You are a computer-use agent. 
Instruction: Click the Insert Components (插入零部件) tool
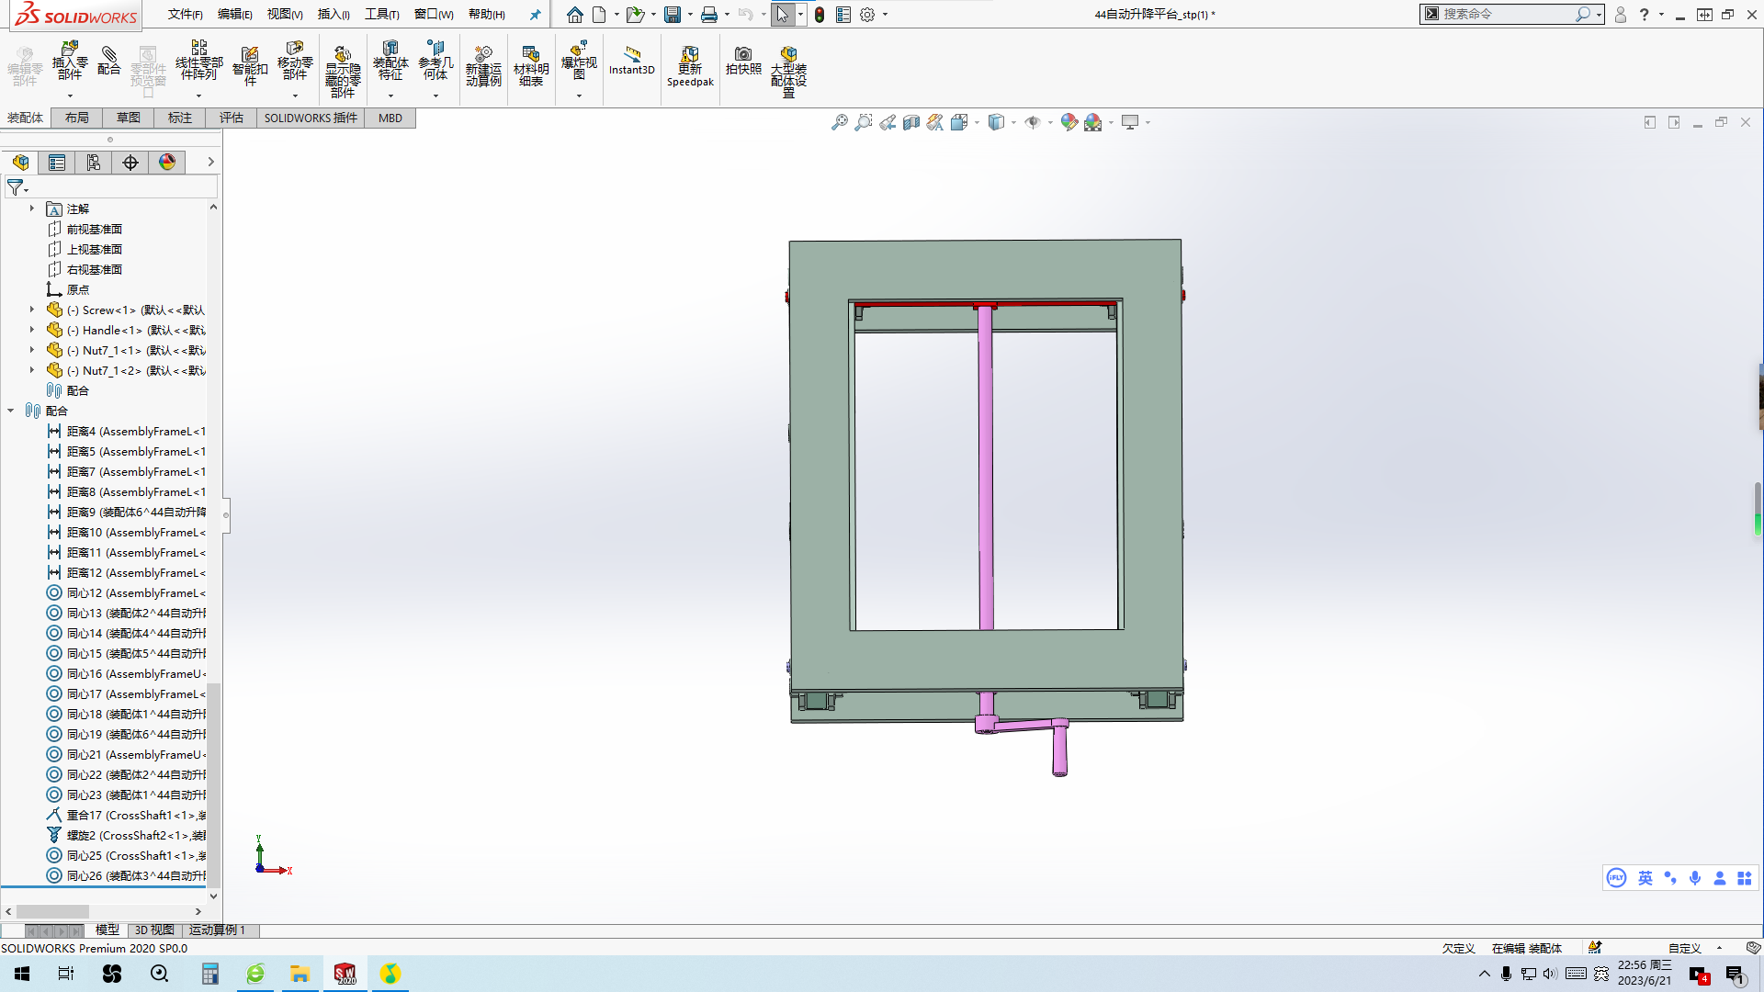[x=70, y=62]
